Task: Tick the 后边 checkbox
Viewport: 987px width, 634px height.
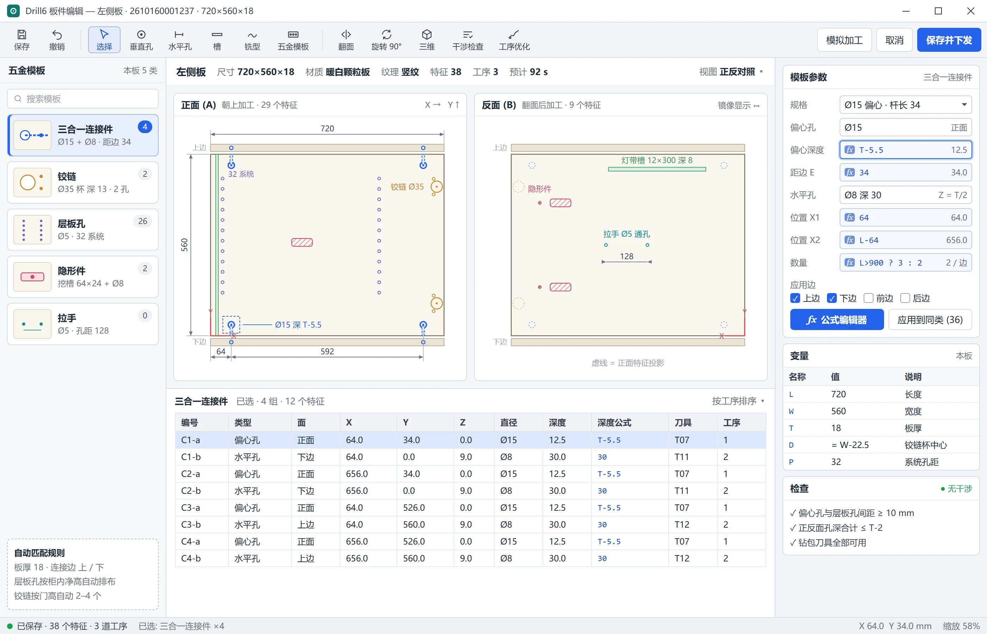Action: point(905,298)
